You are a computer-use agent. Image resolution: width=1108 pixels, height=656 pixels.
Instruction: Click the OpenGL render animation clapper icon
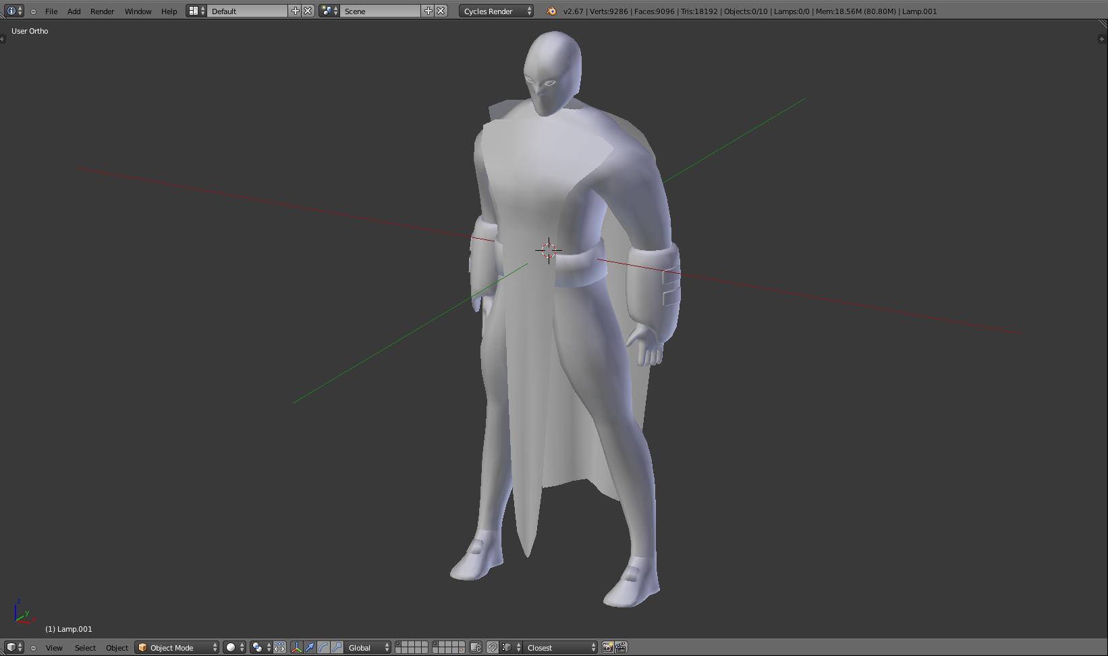tap(621, 647)
